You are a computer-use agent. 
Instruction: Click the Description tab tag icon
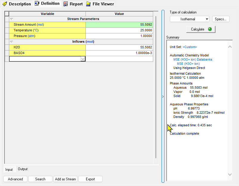(5, 4)
